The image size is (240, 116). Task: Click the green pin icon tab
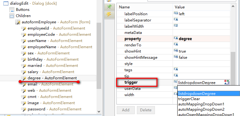pos(109,7)
